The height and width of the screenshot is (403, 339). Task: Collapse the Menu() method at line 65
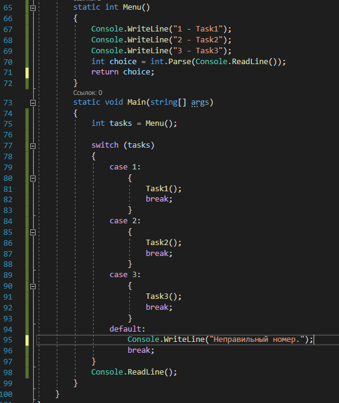(x=33, y=8)
